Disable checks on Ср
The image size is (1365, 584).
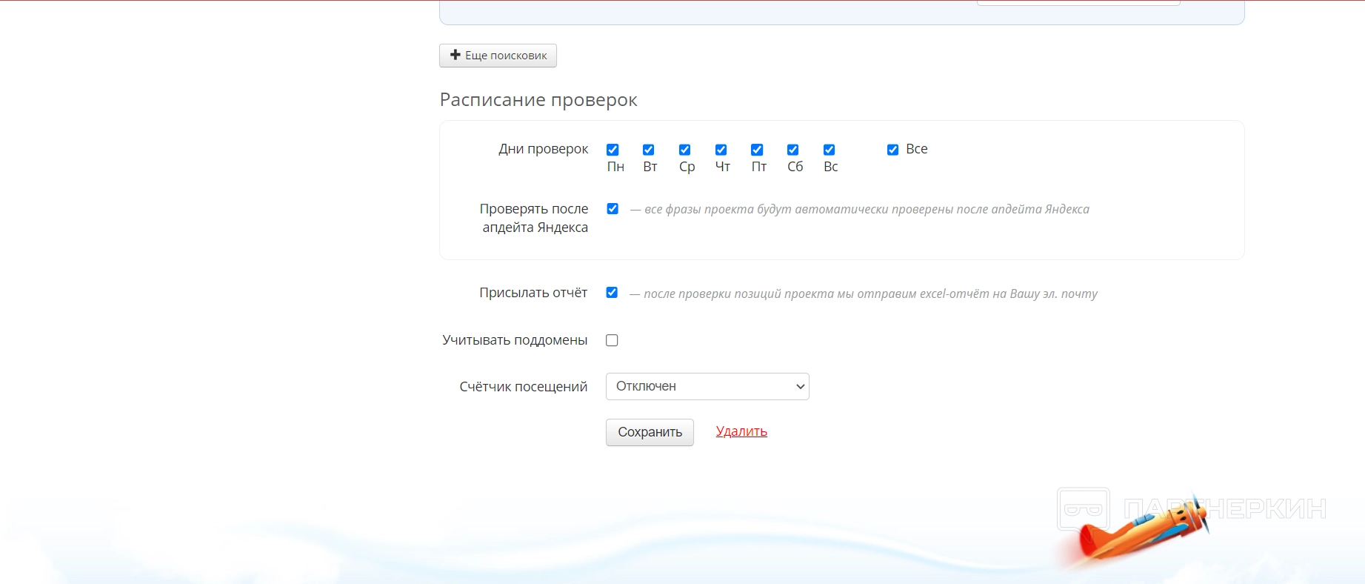point(685,150)
